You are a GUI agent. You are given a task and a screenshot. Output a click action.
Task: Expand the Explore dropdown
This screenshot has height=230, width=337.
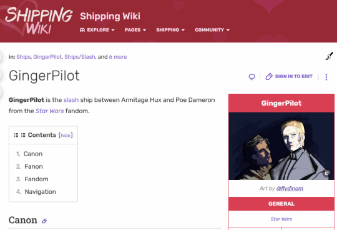coord(97,30)
